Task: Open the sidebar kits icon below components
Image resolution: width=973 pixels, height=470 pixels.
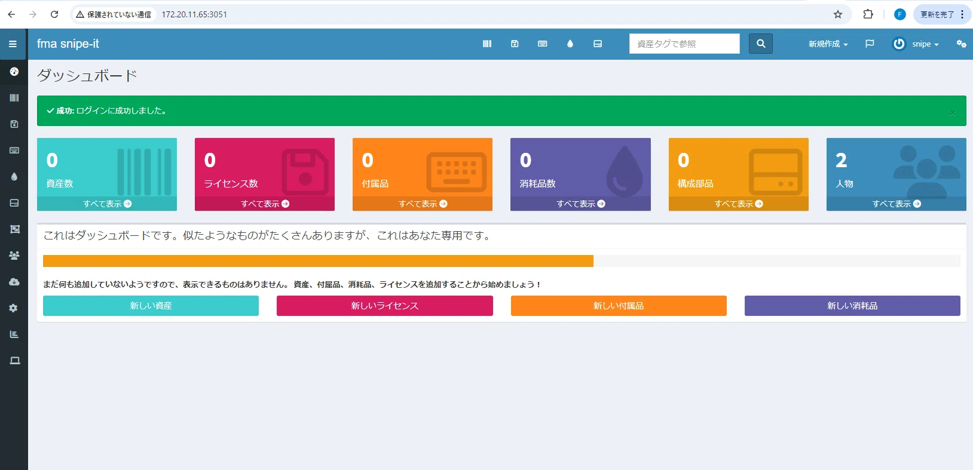Action: click(x=14, y=229)
